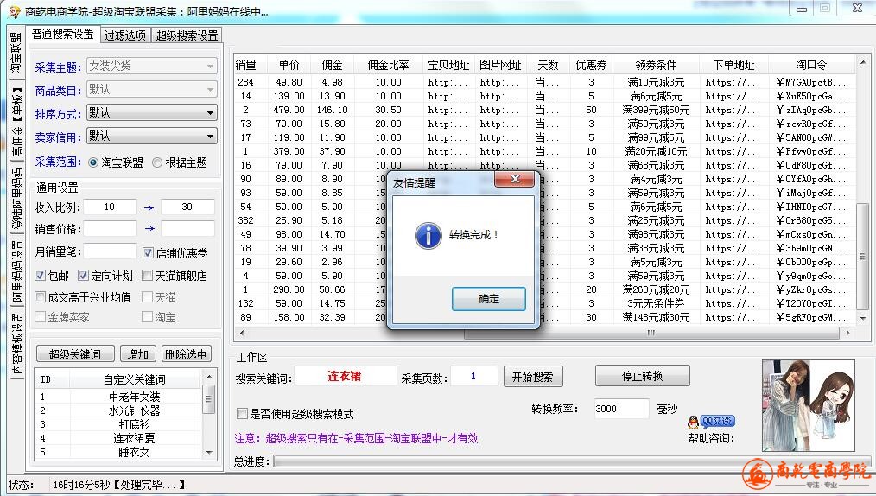Viewport: 876px width, 496px height.
Task: Select the 根据主题 radio button
Action: (157, 162)
